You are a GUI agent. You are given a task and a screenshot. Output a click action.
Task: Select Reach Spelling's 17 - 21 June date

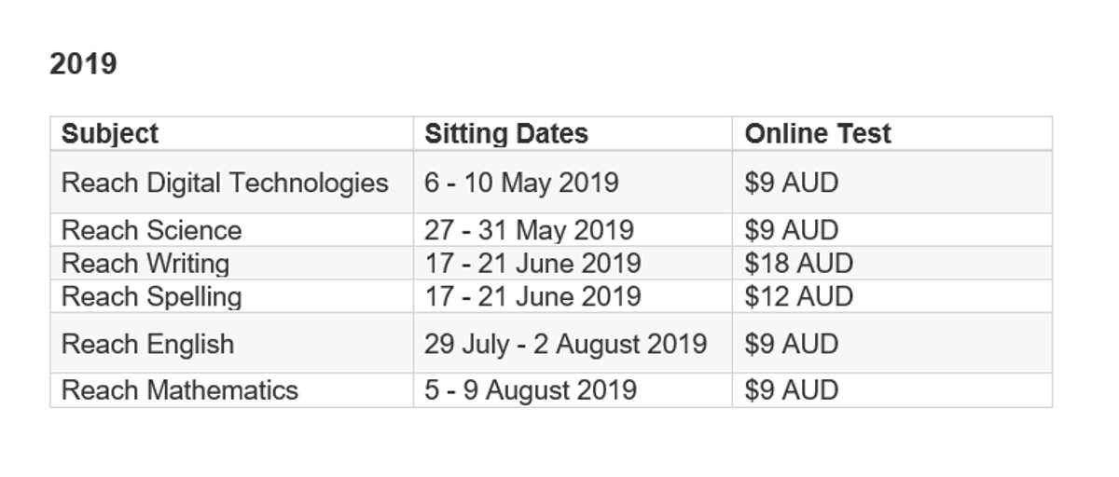pyautogui.click(x=532, y=297)
